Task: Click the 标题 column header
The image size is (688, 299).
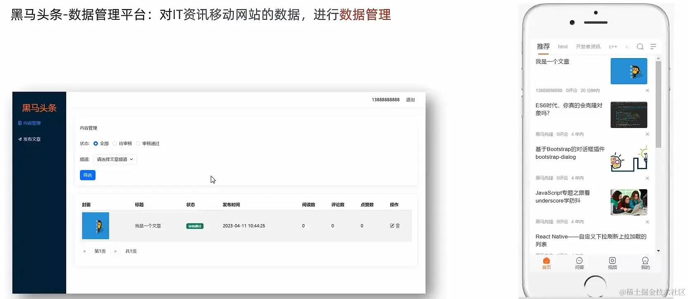Action: point(139,205)
